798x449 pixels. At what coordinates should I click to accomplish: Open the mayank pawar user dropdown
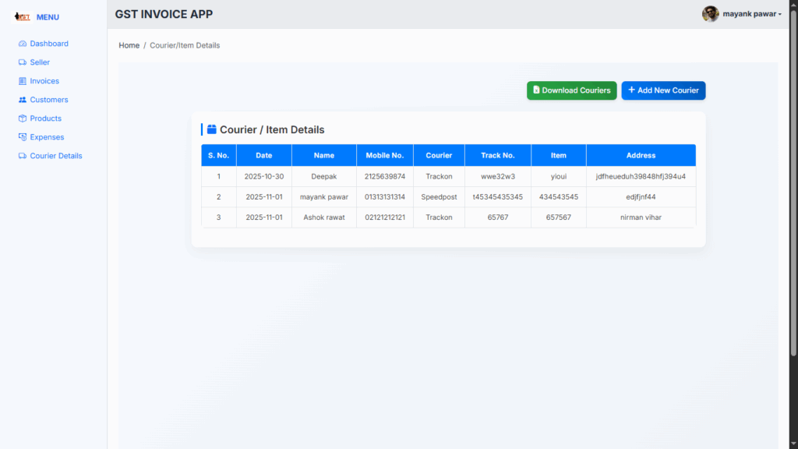(x=752, y=14)
